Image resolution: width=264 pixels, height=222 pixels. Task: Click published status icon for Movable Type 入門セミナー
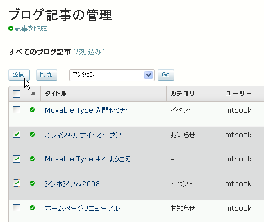pos(32,110)
